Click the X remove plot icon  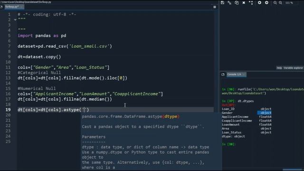(244, 2)
